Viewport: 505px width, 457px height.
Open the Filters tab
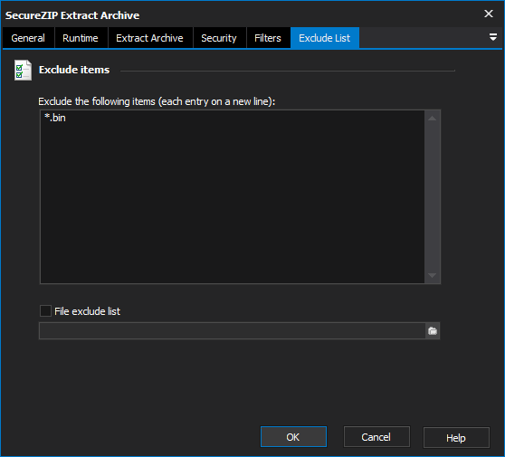[x=268, y=38]
